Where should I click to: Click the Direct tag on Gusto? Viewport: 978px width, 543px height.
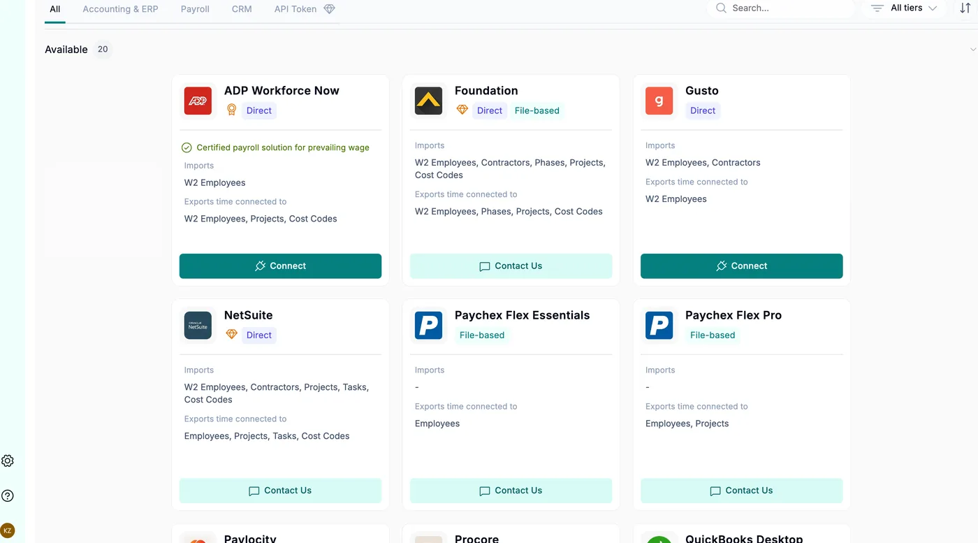[x=702, y=110]
